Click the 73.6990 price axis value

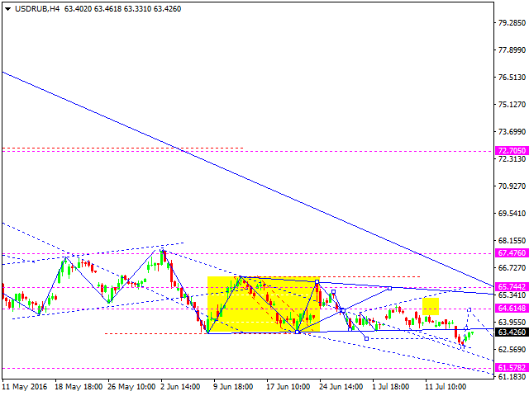tap(512, 131)
